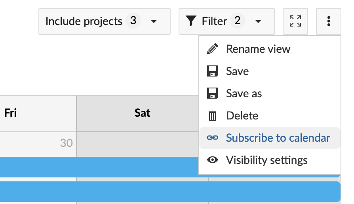Click the pencil icon beside Rename view
This screenshot has width=354, height=204.
click(213, 49)
